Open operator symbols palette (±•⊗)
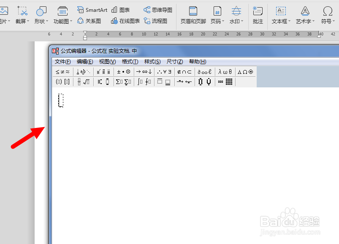Image resolution: width=339 pixels, height=244 pixels. pyautogui.click(x=124, y=72)
